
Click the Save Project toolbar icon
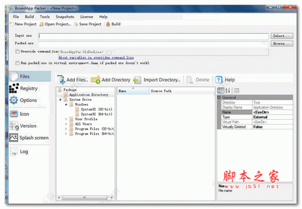(x=77, y=24)
